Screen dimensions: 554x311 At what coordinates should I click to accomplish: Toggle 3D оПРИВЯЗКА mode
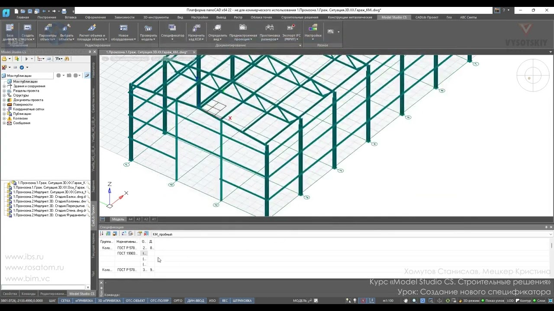[109, 301]
